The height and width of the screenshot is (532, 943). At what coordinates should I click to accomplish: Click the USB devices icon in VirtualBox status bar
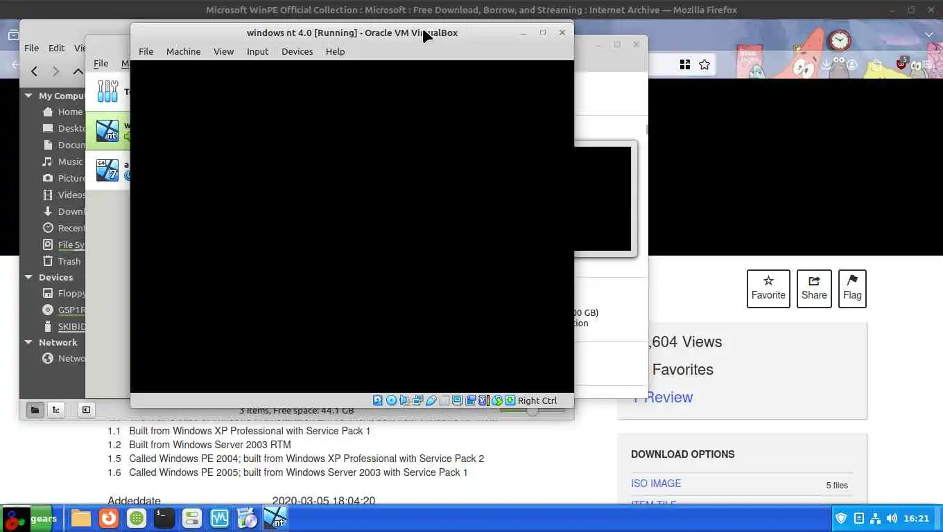(431, 400)
